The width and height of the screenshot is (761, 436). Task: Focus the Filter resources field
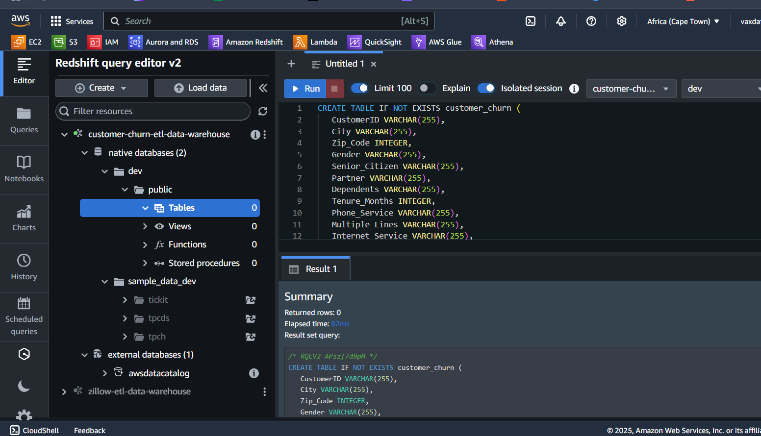pyautogui.click(x=153, y=111)
